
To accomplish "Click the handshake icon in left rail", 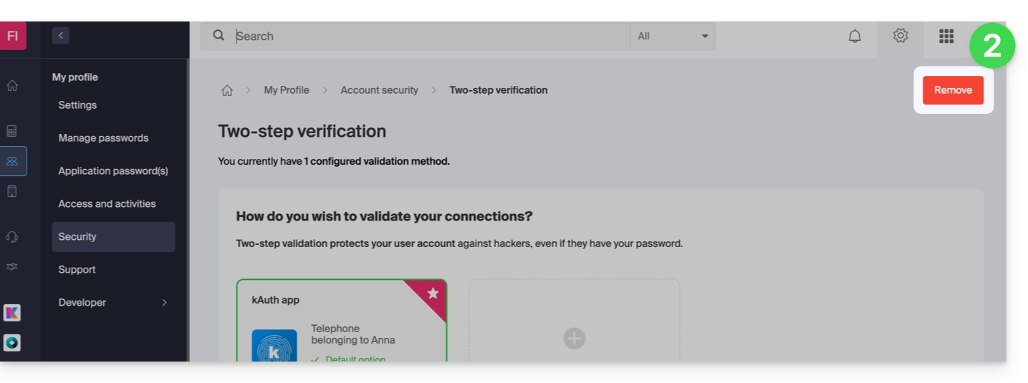I will coord(12,266).
